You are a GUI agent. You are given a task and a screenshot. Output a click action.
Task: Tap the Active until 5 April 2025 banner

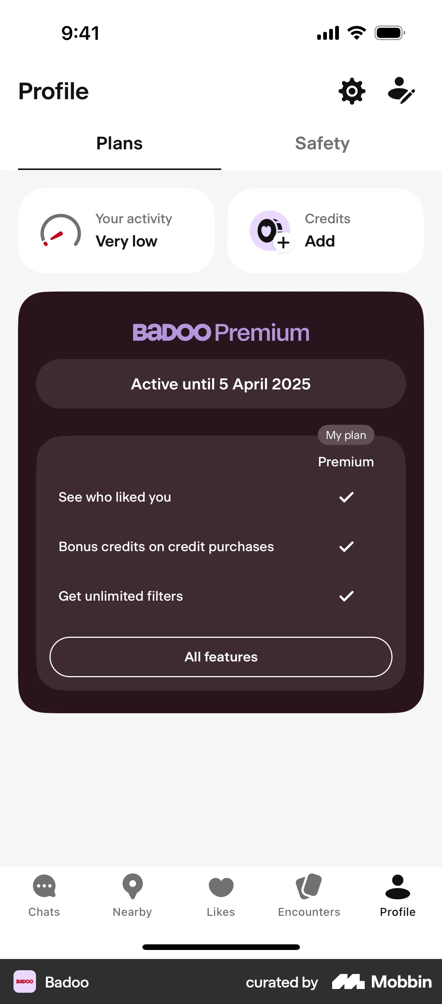(x=221, y=383)
